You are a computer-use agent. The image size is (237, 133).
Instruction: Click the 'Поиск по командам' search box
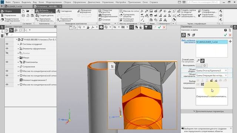[x=204, y=2]
